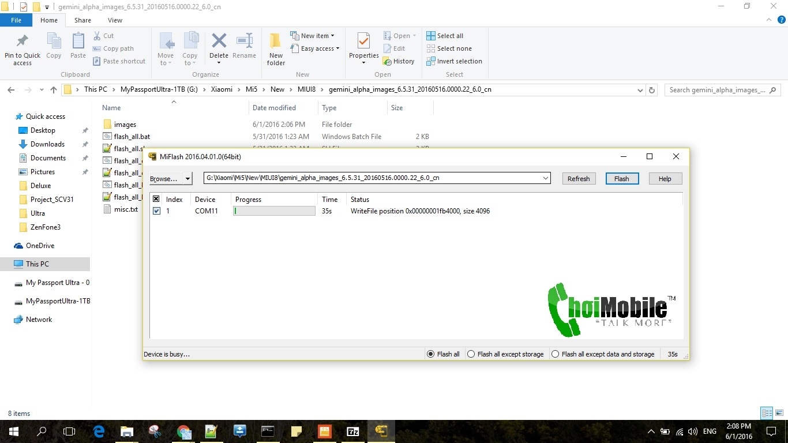Click the Paste icon in the ribbon
Viewport: 788px width, 443px height.
78,42
